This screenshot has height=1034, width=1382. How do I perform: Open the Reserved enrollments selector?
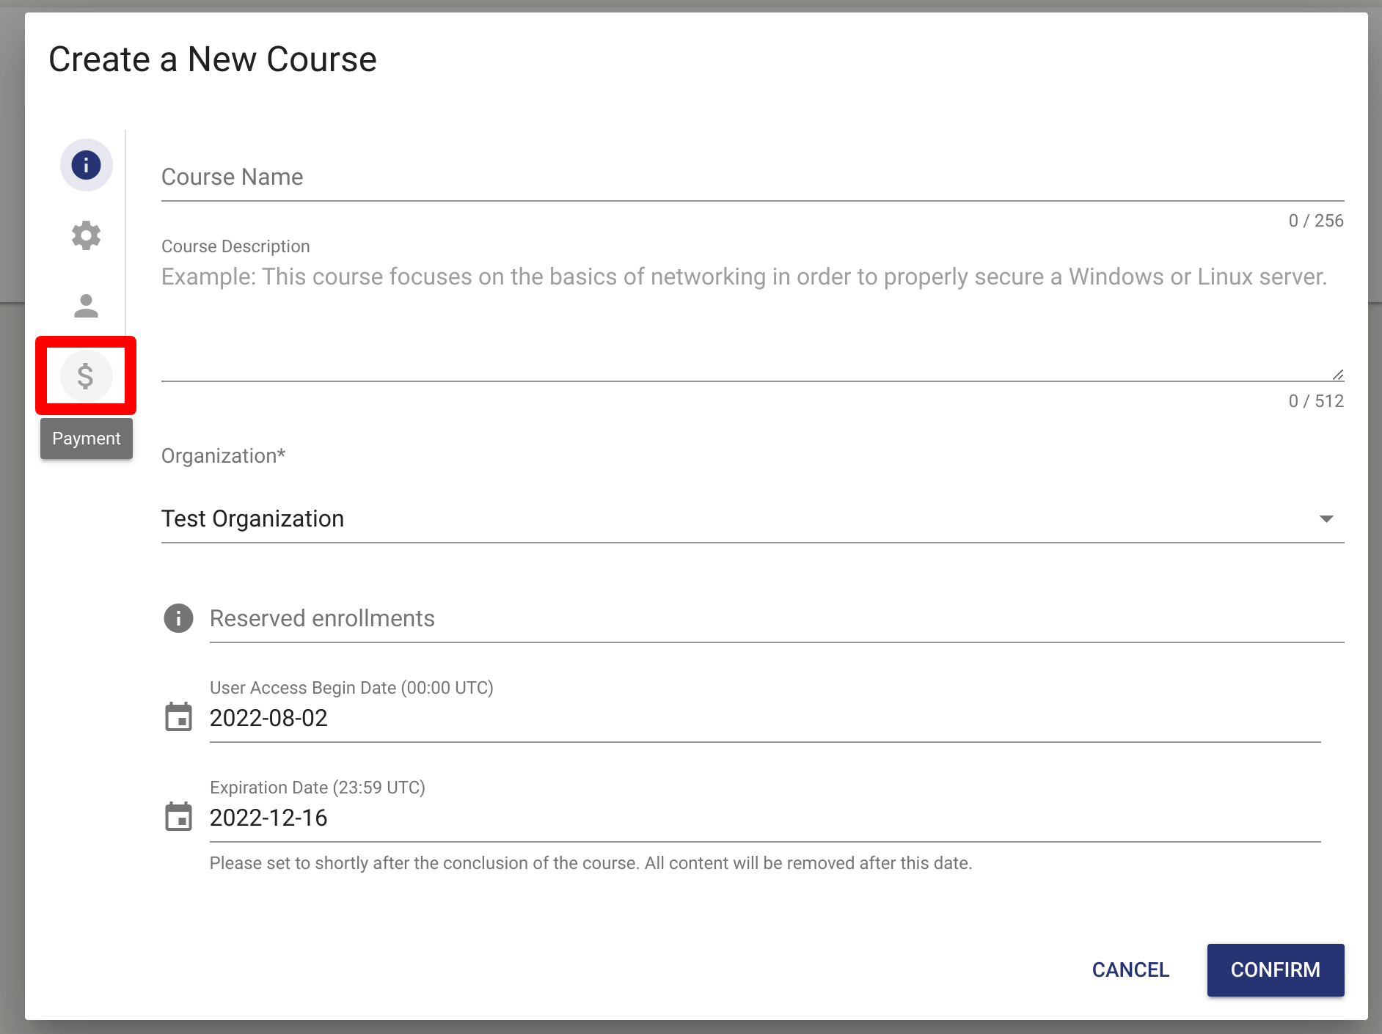tap(587, 618)
